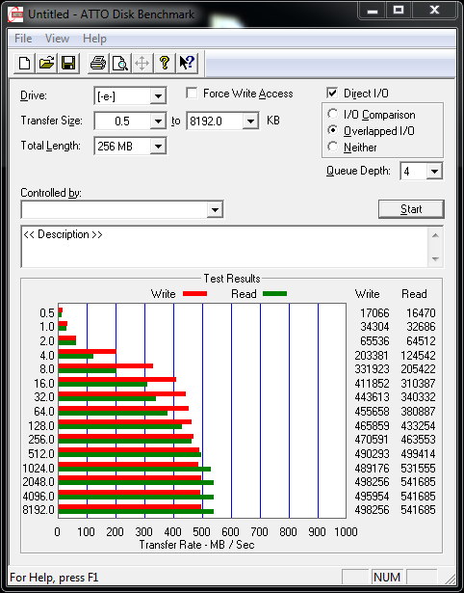Click write value 465859 for 128.0 KB

(x=372, y=426)
